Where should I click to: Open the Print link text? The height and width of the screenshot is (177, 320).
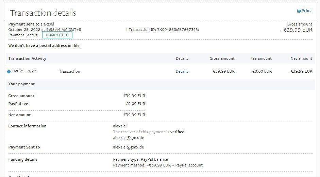(x=306, y=11)
